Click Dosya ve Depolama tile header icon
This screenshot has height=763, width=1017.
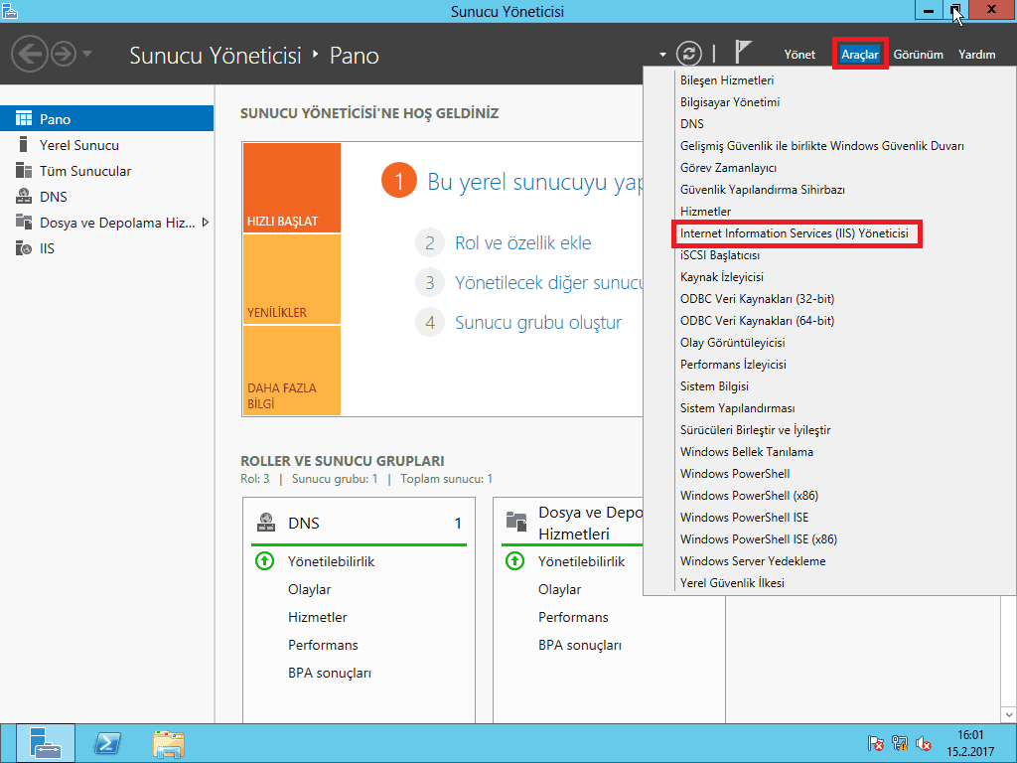click(516, 522)
